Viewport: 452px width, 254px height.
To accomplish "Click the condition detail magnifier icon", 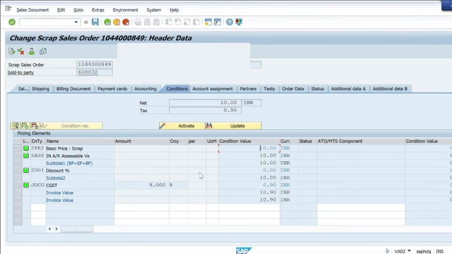I will coord(15,126).
